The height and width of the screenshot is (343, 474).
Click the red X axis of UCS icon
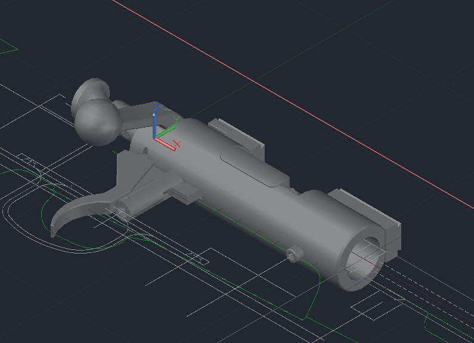pyautogui.click(x=165, y=144)
